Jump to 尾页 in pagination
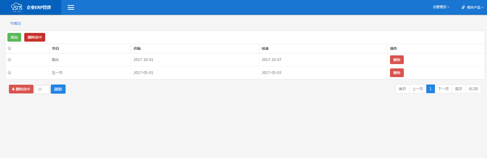This screenshot has height=158, width=487. click(458, 89)
